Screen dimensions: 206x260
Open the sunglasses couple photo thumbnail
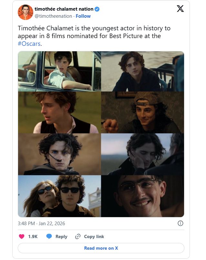pos(59,196)
